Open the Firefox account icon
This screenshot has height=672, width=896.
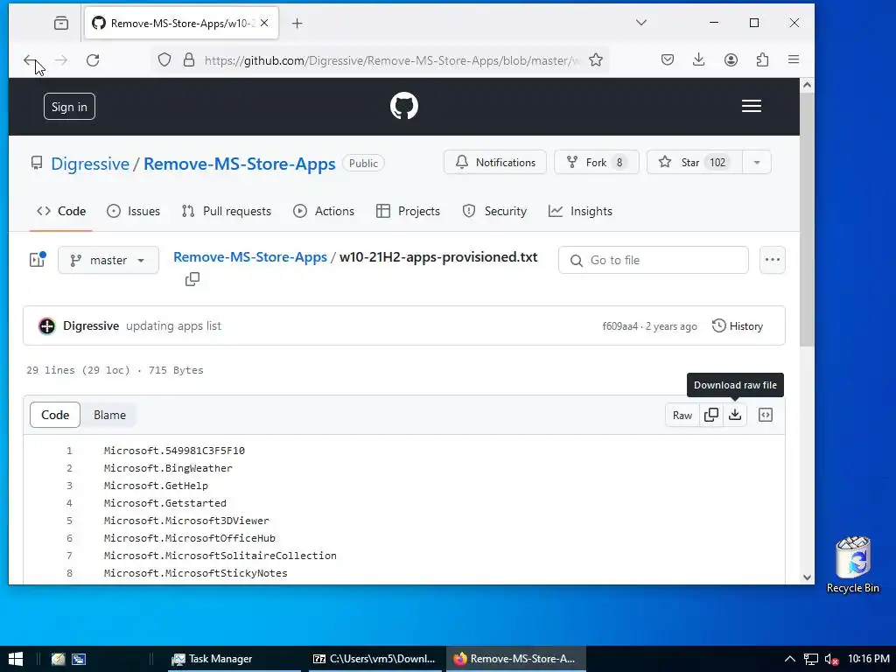coord(731,59)
